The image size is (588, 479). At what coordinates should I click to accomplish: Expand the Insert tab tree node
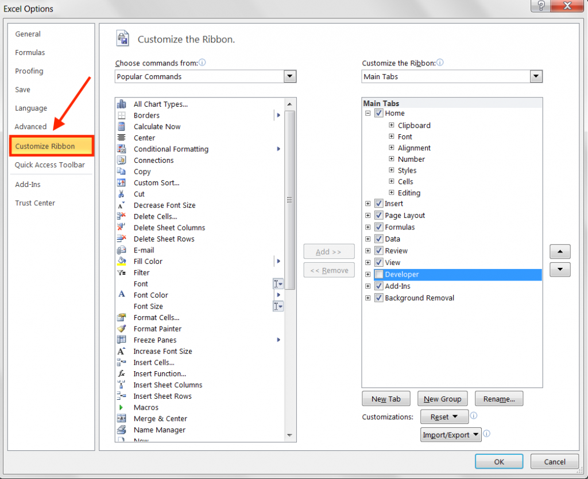click(x=367, y=204)
